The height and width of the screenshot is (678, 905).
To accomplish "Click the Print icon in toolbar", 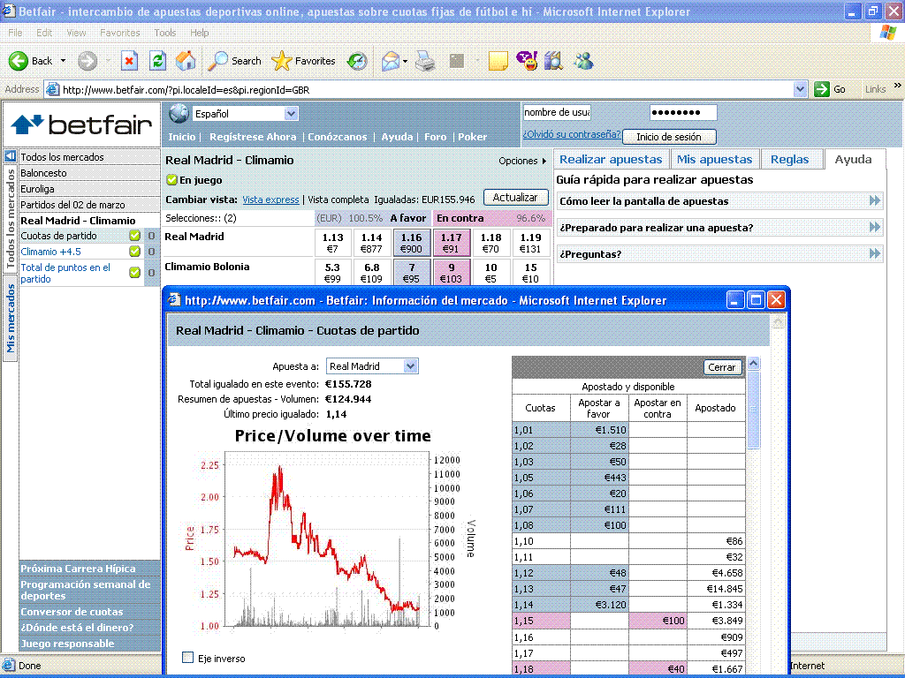I will coord(425,61).
